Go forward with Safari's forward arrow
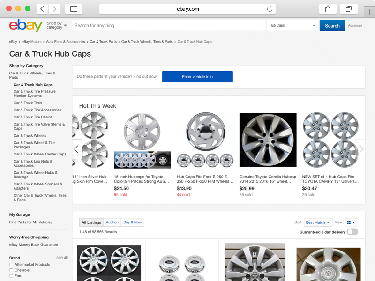Viewport: 375px width, 281px height. coord(54,9)
